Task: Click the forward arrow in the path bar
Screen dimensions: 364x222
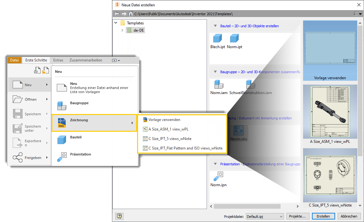Action: pyautogui.click(x=124, y=14)
